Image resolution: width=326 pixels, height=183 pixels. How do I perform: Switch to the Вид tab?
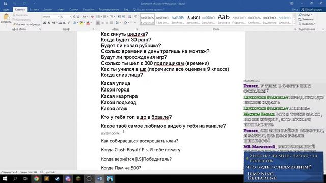pyautogui.click(x=126, y=9)
